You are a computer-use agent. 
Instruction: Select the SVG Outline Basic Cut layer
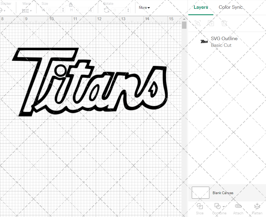coord(224,42)
